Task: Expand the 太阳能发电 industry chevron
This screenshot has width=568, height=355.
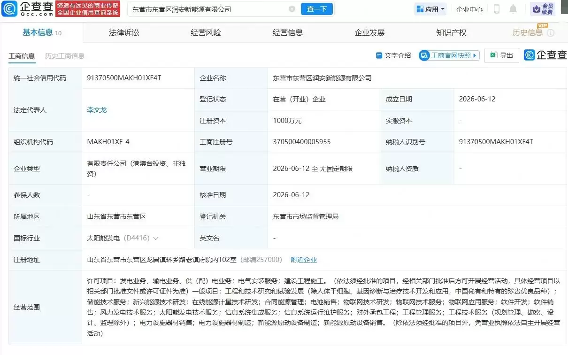Action: click(155, 239)
